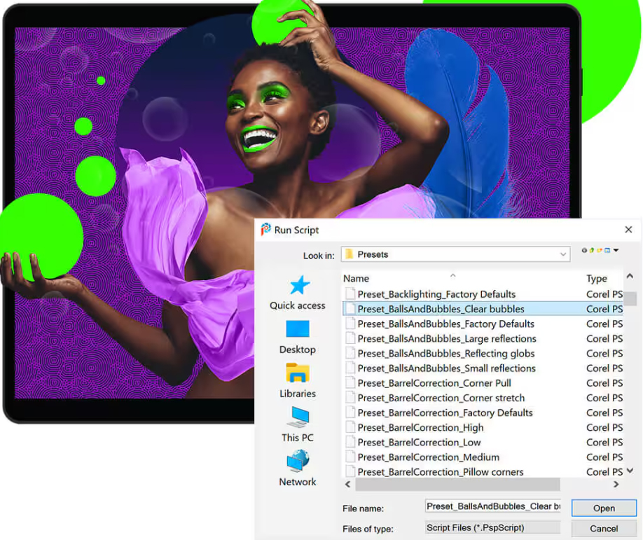Click the Open button
643x540 pixels.
604,508
